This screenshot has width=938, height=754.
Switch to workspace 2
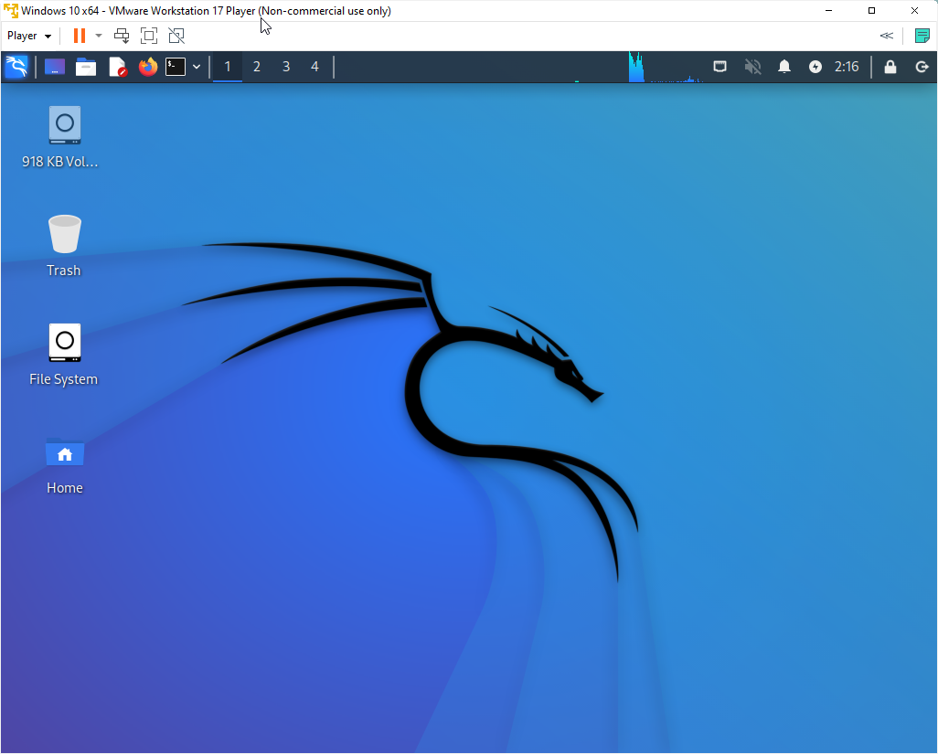257,67
